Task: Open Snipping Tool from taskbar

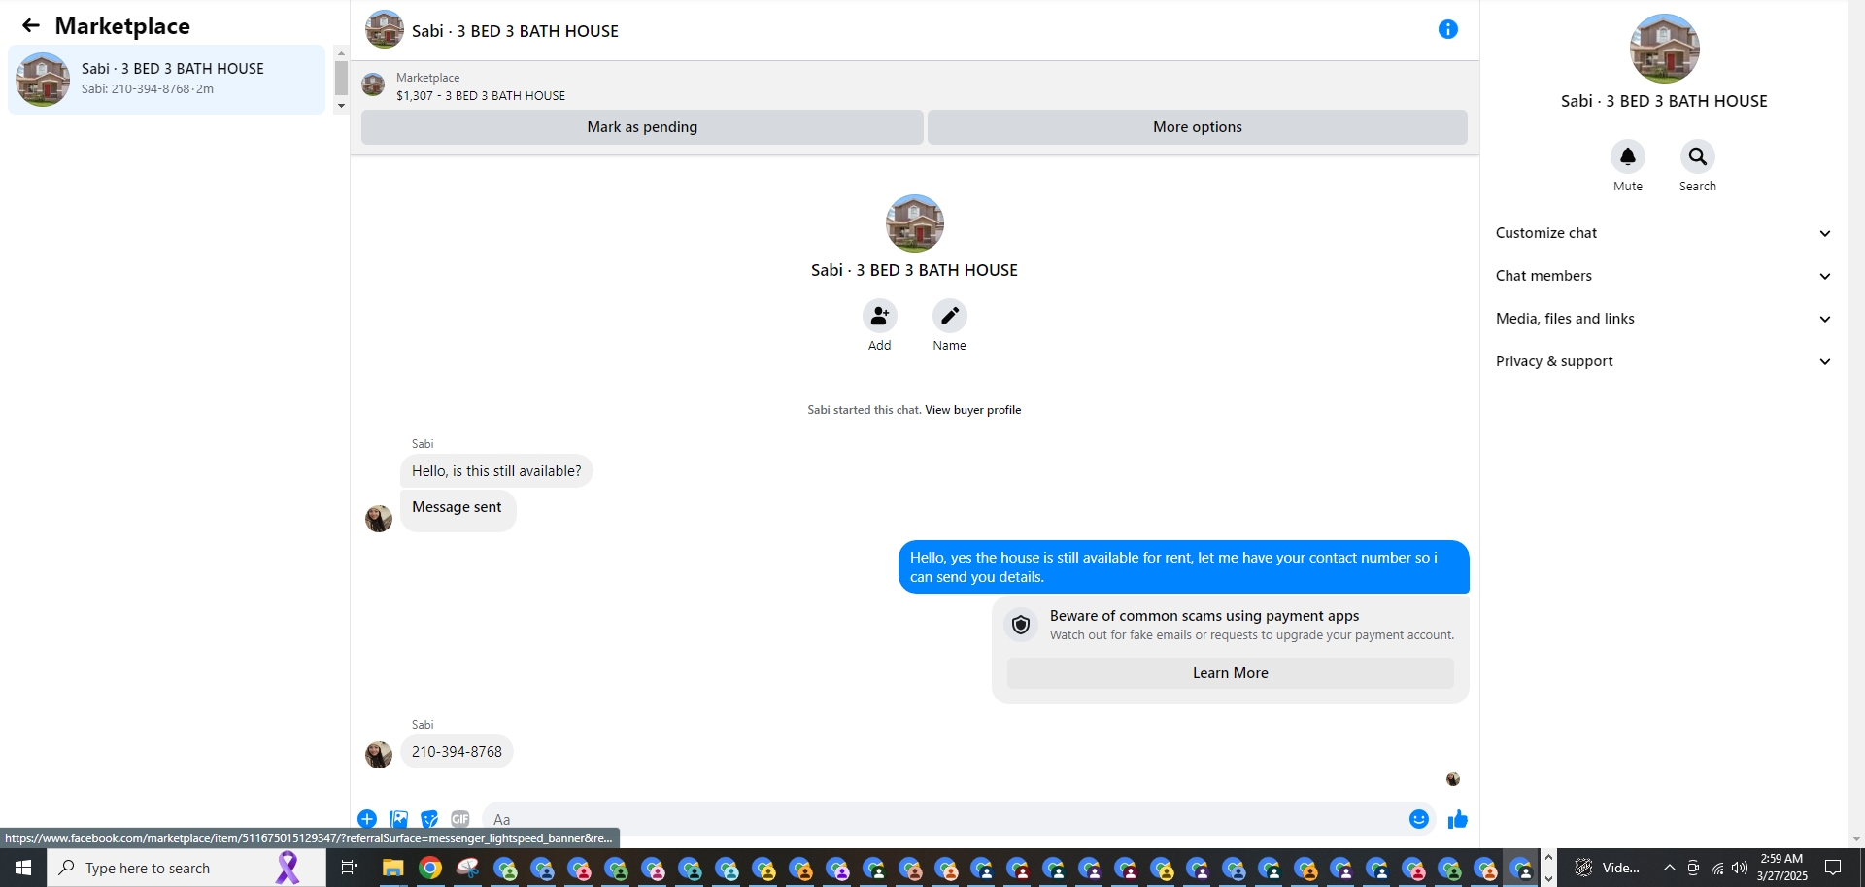Action: point(467,868)
